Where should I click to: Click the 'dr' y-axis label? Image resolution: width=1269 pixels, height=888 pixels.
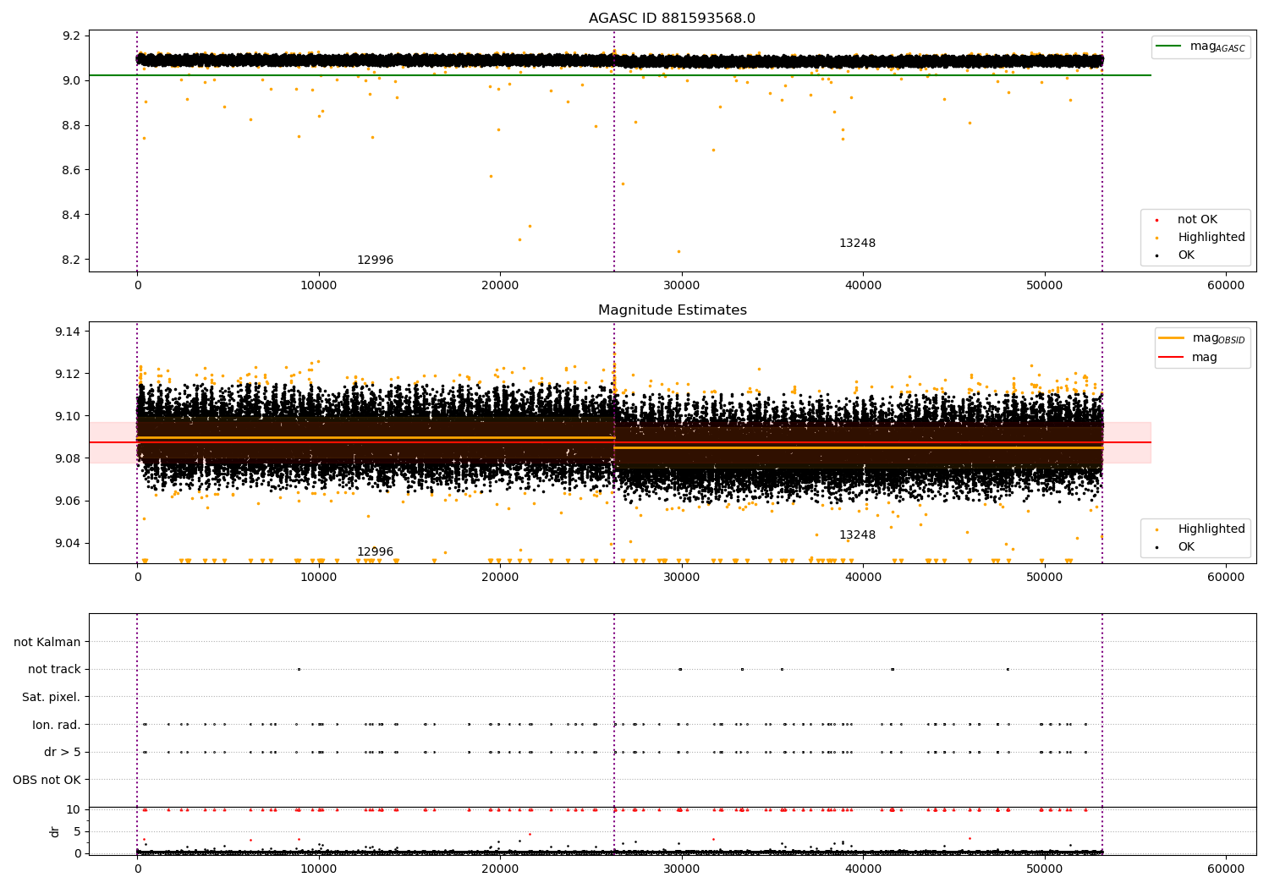click(55, 831)
